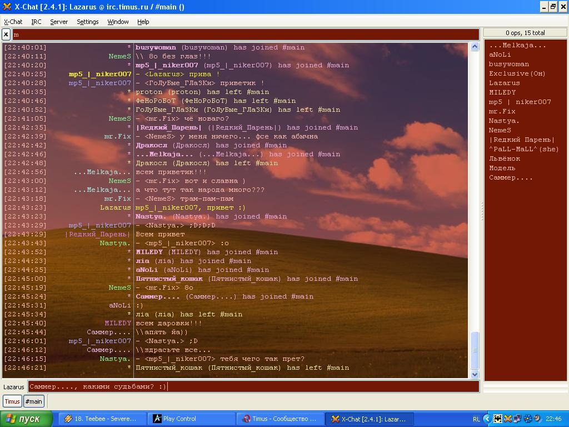Select user Nastya. in the user list
Viewport: 569px width, 427px height.
504,121
